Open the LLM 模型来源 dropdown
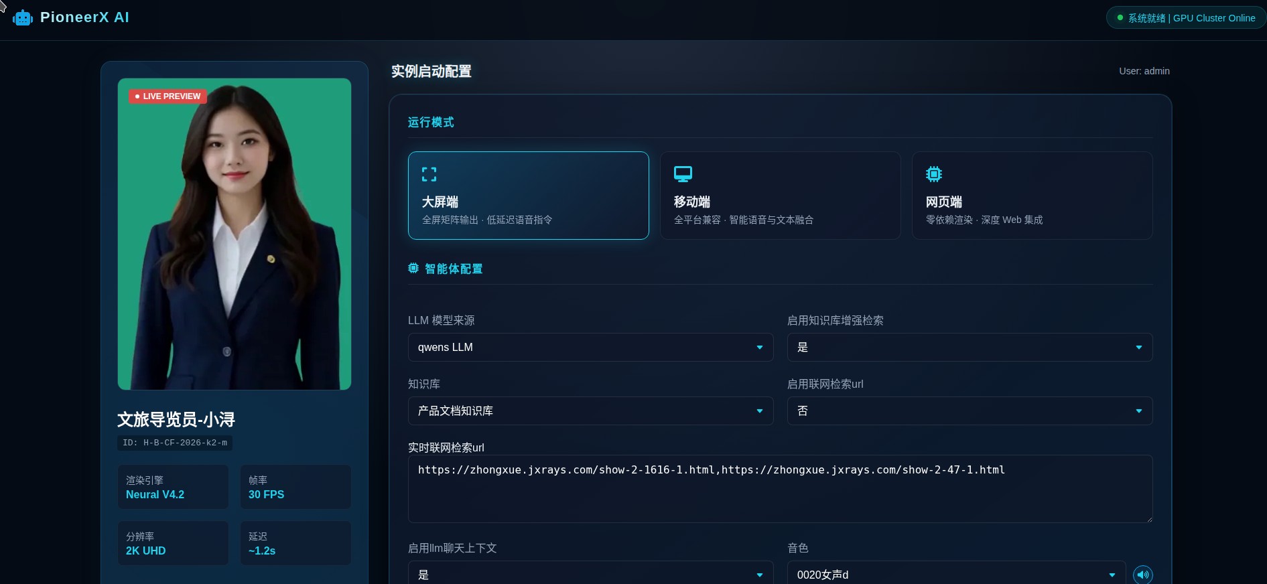The height and width of the screenshot is (584, 1267). coord(590,348)
